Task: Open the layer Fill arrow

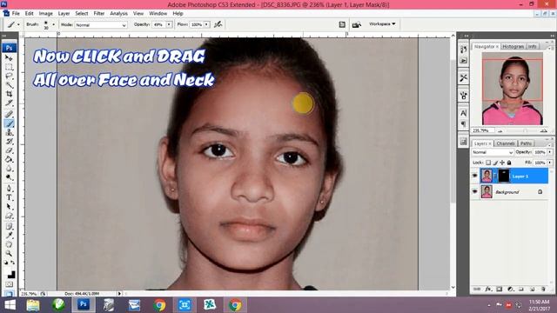Action: tap(550, 163)
